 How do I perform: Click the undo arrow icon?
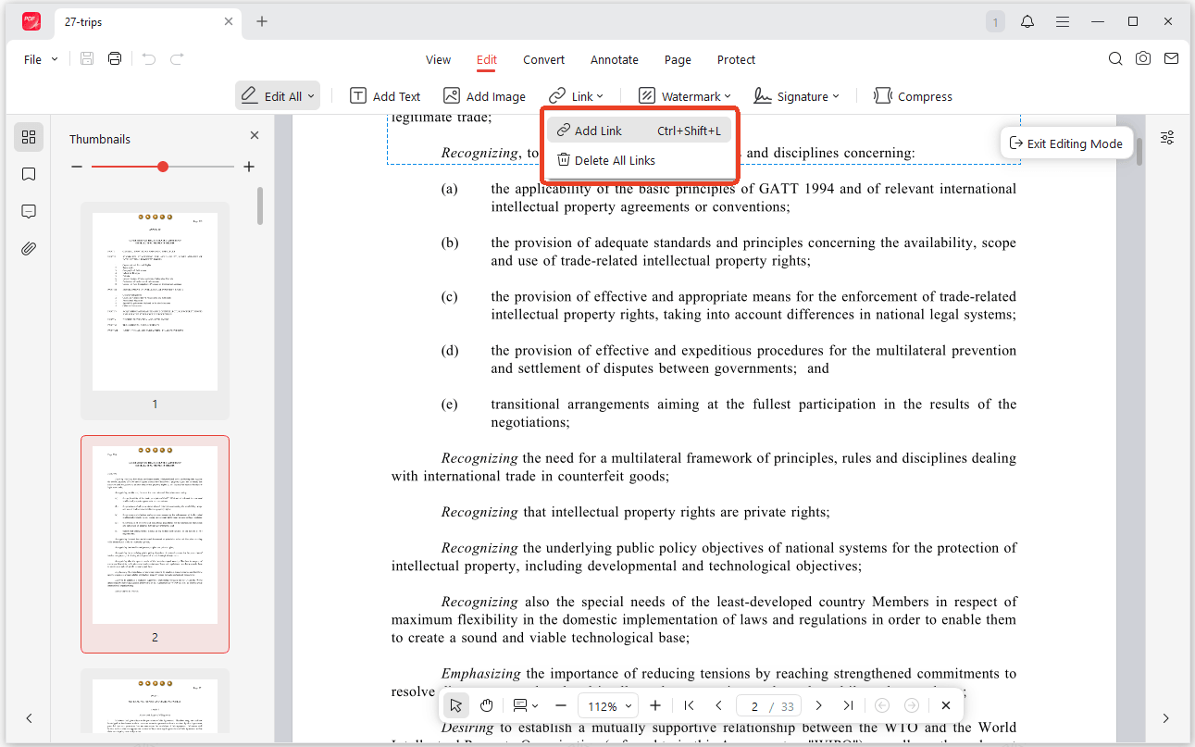[149, 59]
